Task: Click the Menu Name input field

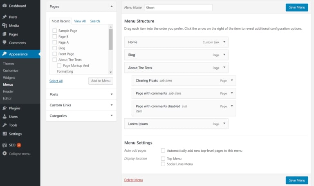Action: (178, 8)
